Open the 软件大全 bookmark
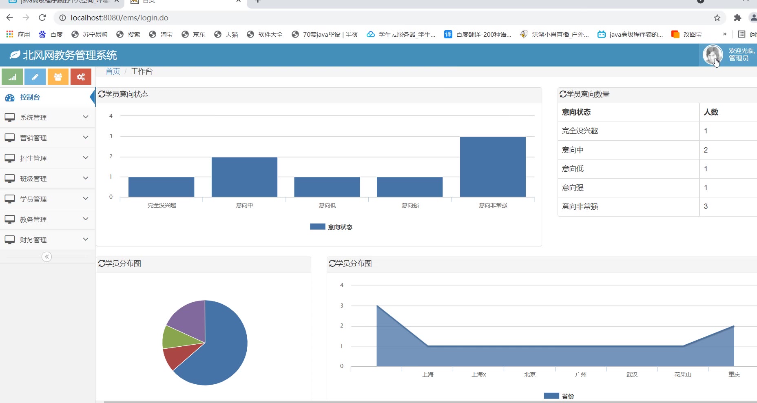 265,34
